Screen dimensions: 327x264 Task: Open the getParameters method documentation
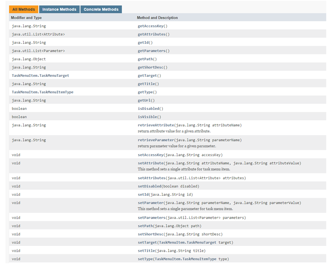coord(153,50)
